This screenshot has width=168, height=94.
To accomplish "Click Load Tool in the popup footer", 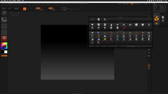I will (x=91, y=46).
